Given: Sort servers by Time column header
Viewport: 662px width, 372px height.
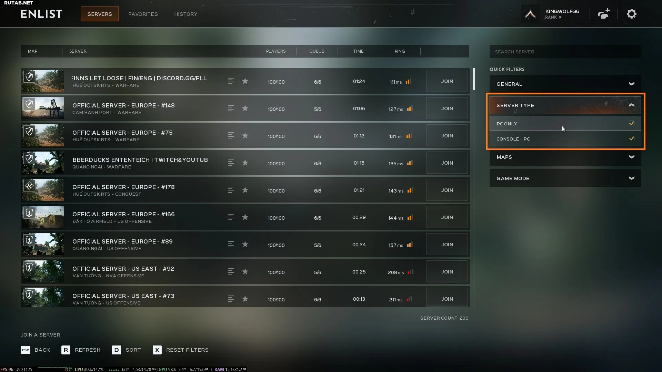Looking at the screenshot, I should click(x=358, y=51).
